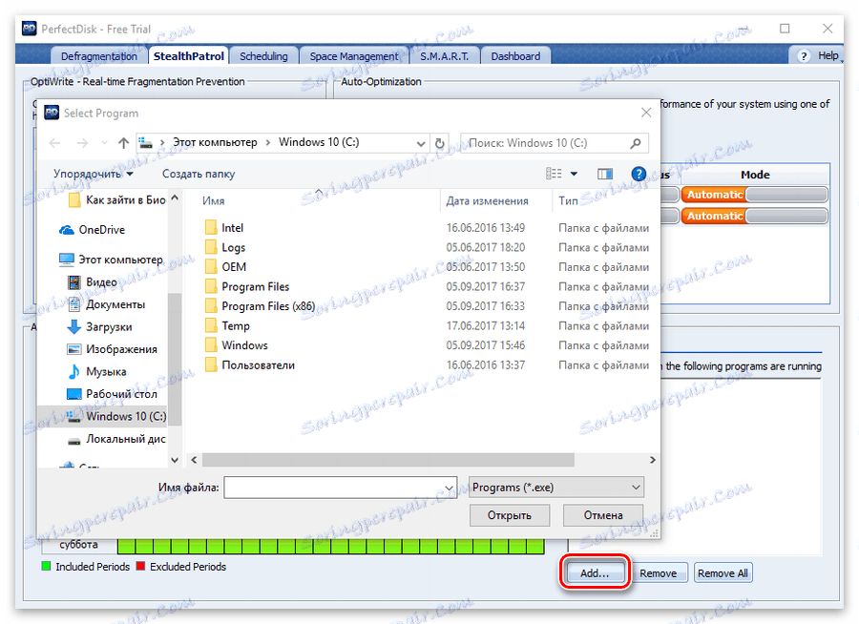Image resolution: width=859 pixels, height=624 pixels.
Task: Open the Programs (*.exe) file type dropdown
Action: [x=556, y=487]
